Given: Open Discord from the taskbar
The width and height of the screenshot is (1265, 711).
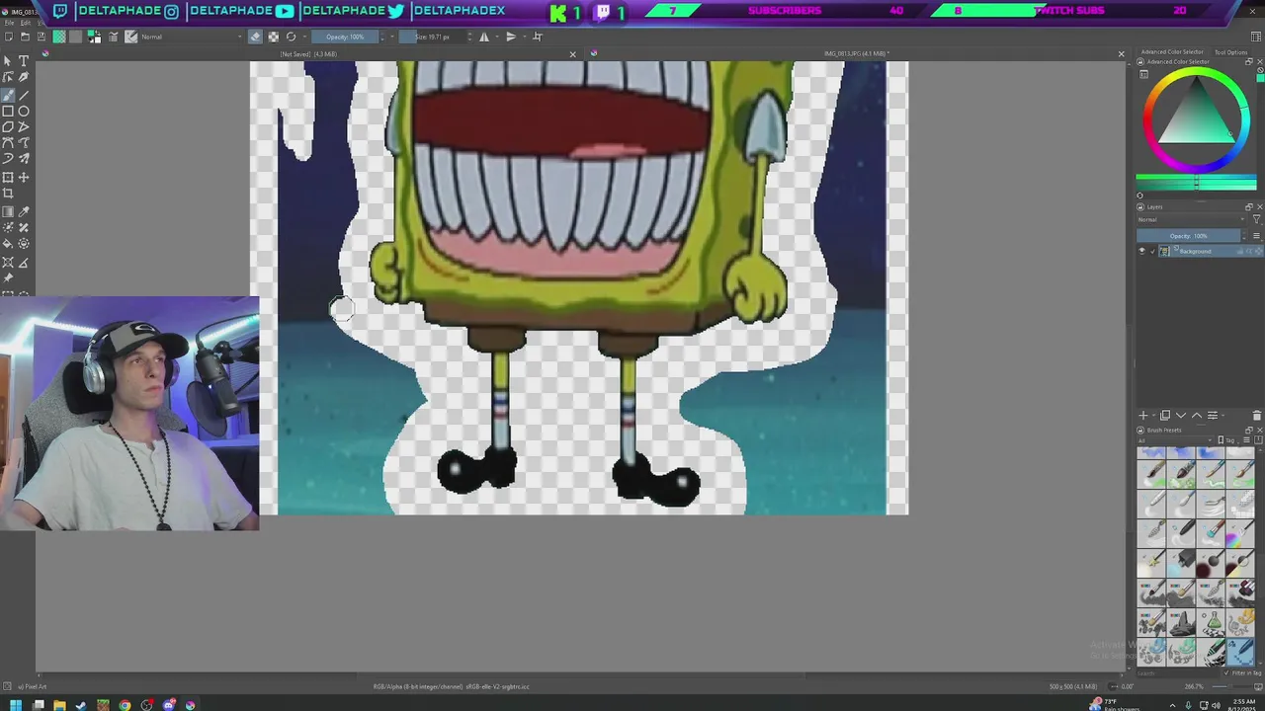Looking at the screenshot, I should [168, 705].
